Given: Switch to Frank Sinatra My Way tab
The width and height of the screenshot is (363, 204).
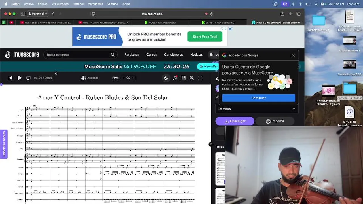Looking at the screenshot, I should pyautogui.click(x=46, y=22).
